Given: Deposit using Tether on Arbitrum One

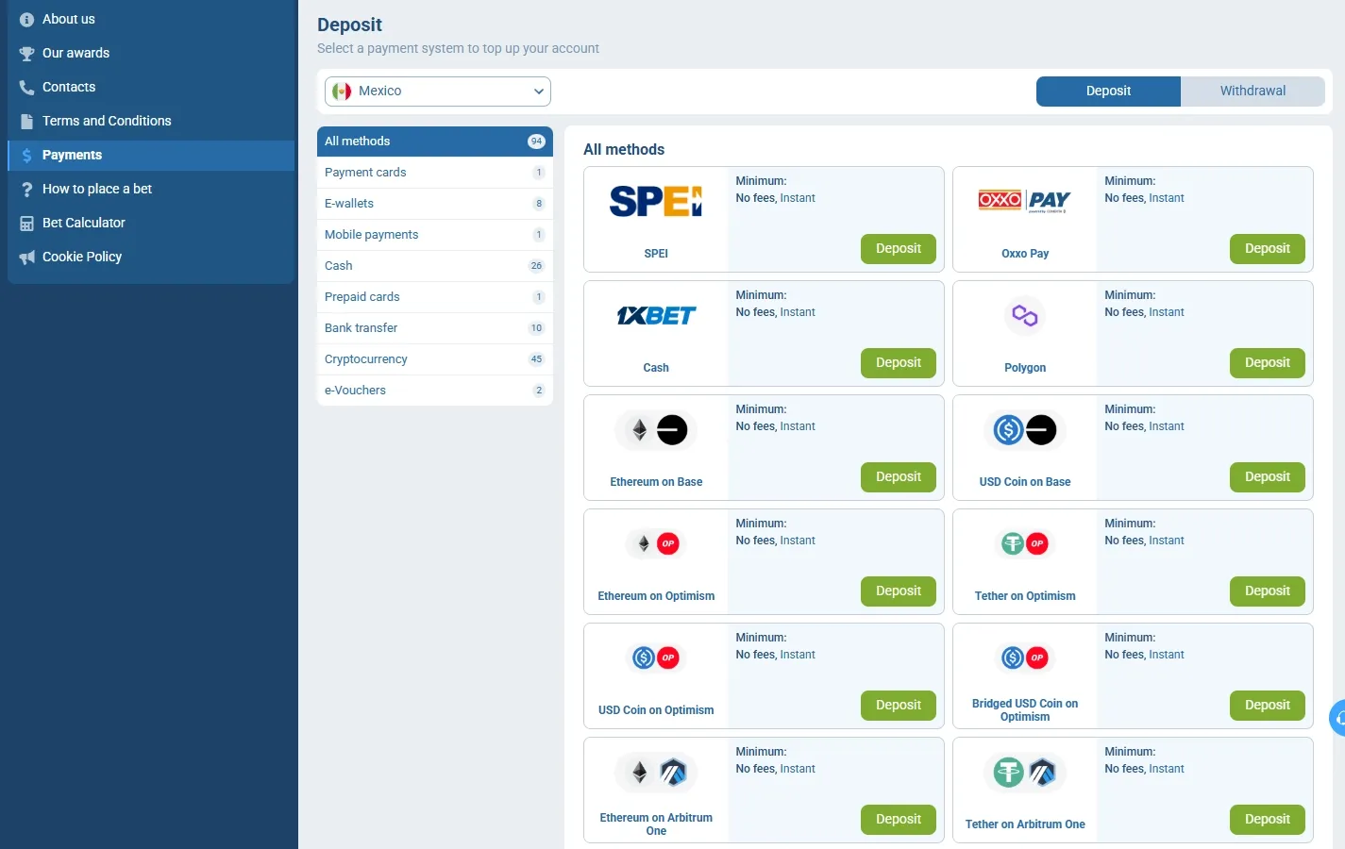Looking at the screenshot, I should click(1268, 820).
